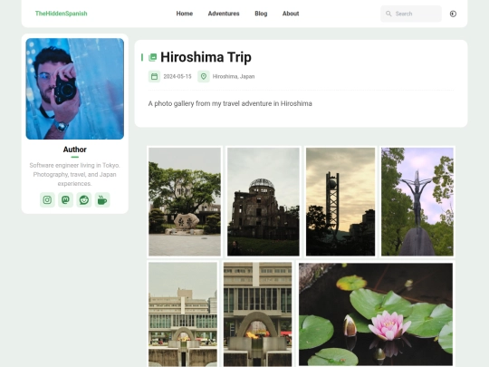Screen dimensions: 489x367
Task: Click the gallery description about Hiroshima
Action: click(x=230, y=103)
